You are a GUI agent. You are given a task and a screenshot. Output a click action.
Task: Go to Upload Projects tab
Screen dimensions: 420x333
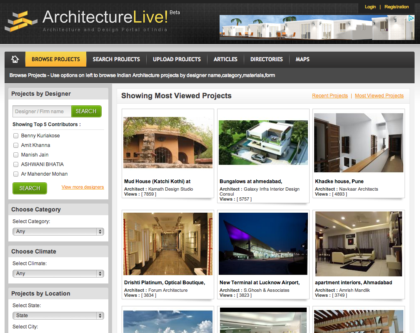pos(177,59)
